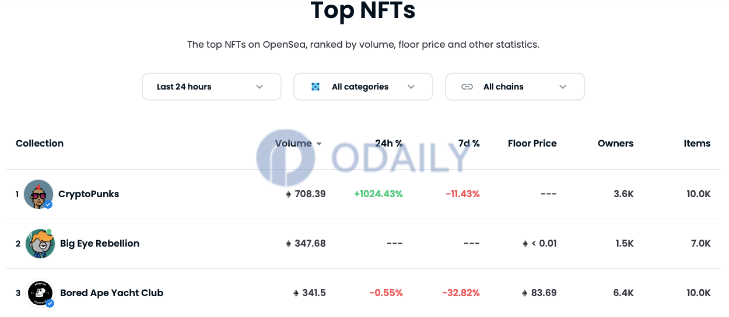Click the chain link icon
729x317 pixels.
click(467, 87)
